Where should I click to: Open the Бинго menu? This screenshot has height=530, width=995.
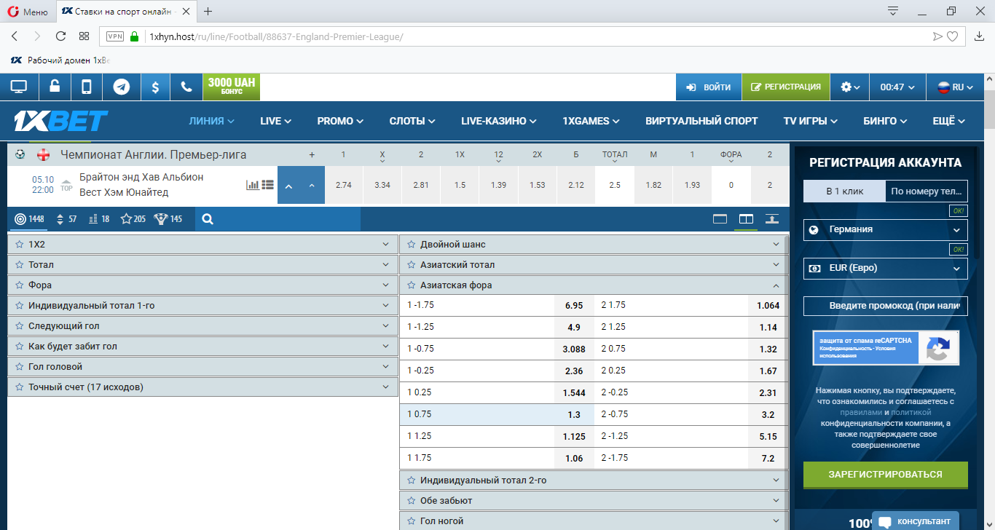coord(885,121)
